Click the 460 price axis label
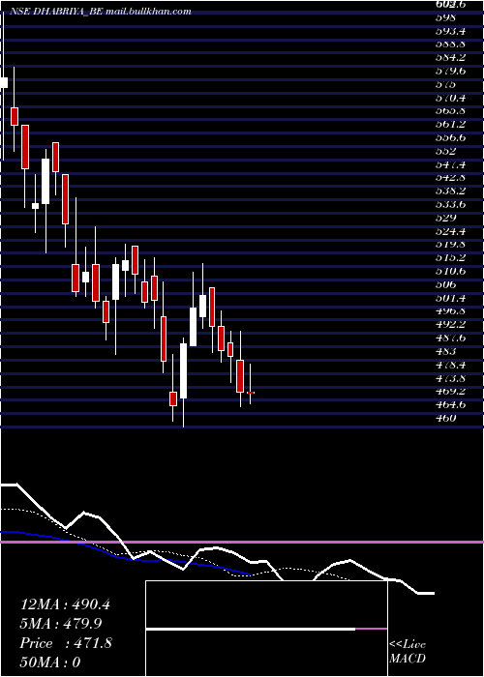The image size is (484, 677). click(x=445, y=418)
